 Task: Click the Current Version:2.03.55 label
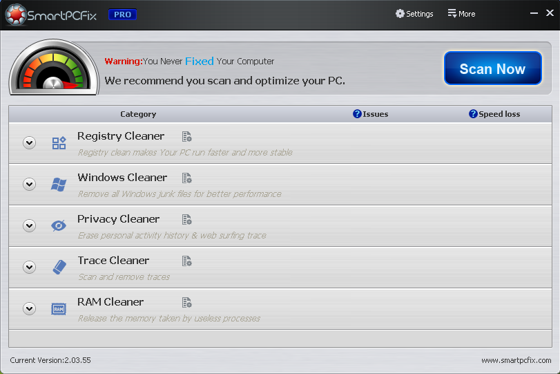50,360
